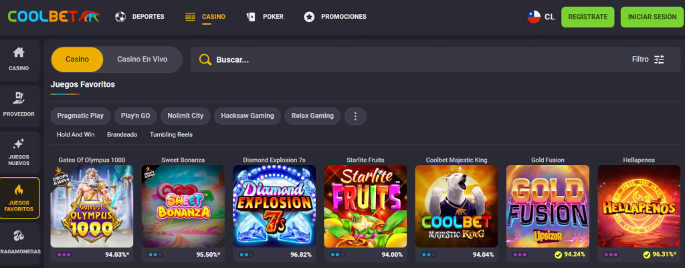Click the 96.82% RTP value

click(x=302, y=255)
